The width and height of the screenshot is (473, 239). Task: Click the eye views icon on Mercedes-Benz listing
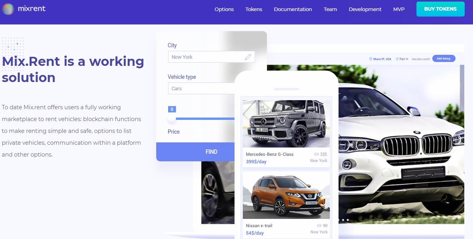point(316,154)
